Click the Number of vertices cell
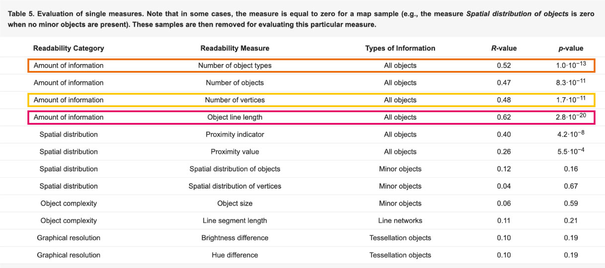 click(235, 100)
